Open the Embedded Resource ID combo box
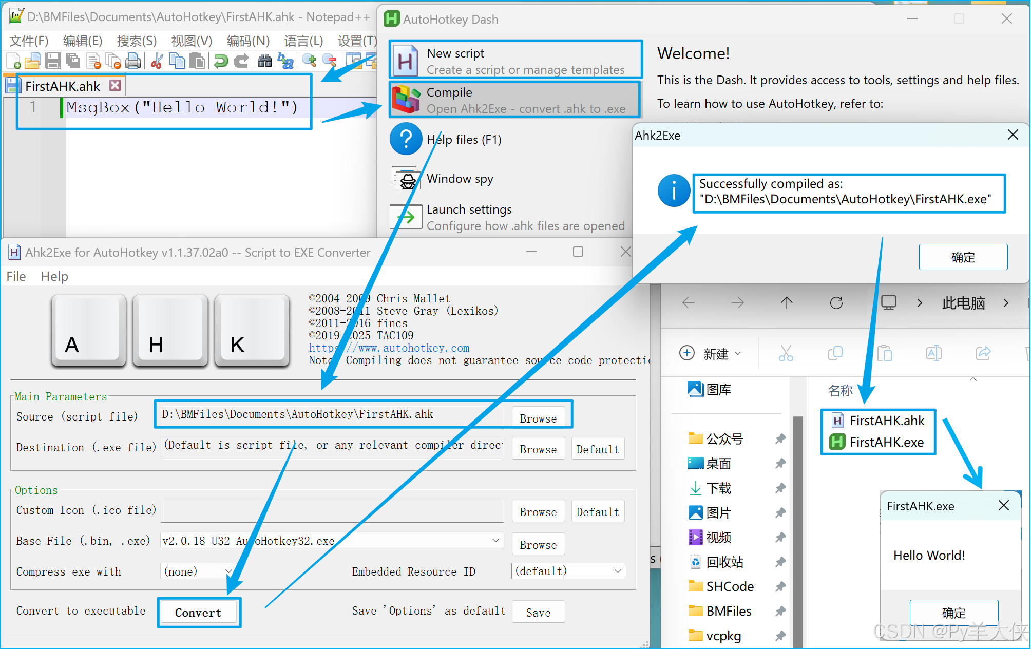The height and width of the screenshot is (649, 1031). tap(618, 571)
